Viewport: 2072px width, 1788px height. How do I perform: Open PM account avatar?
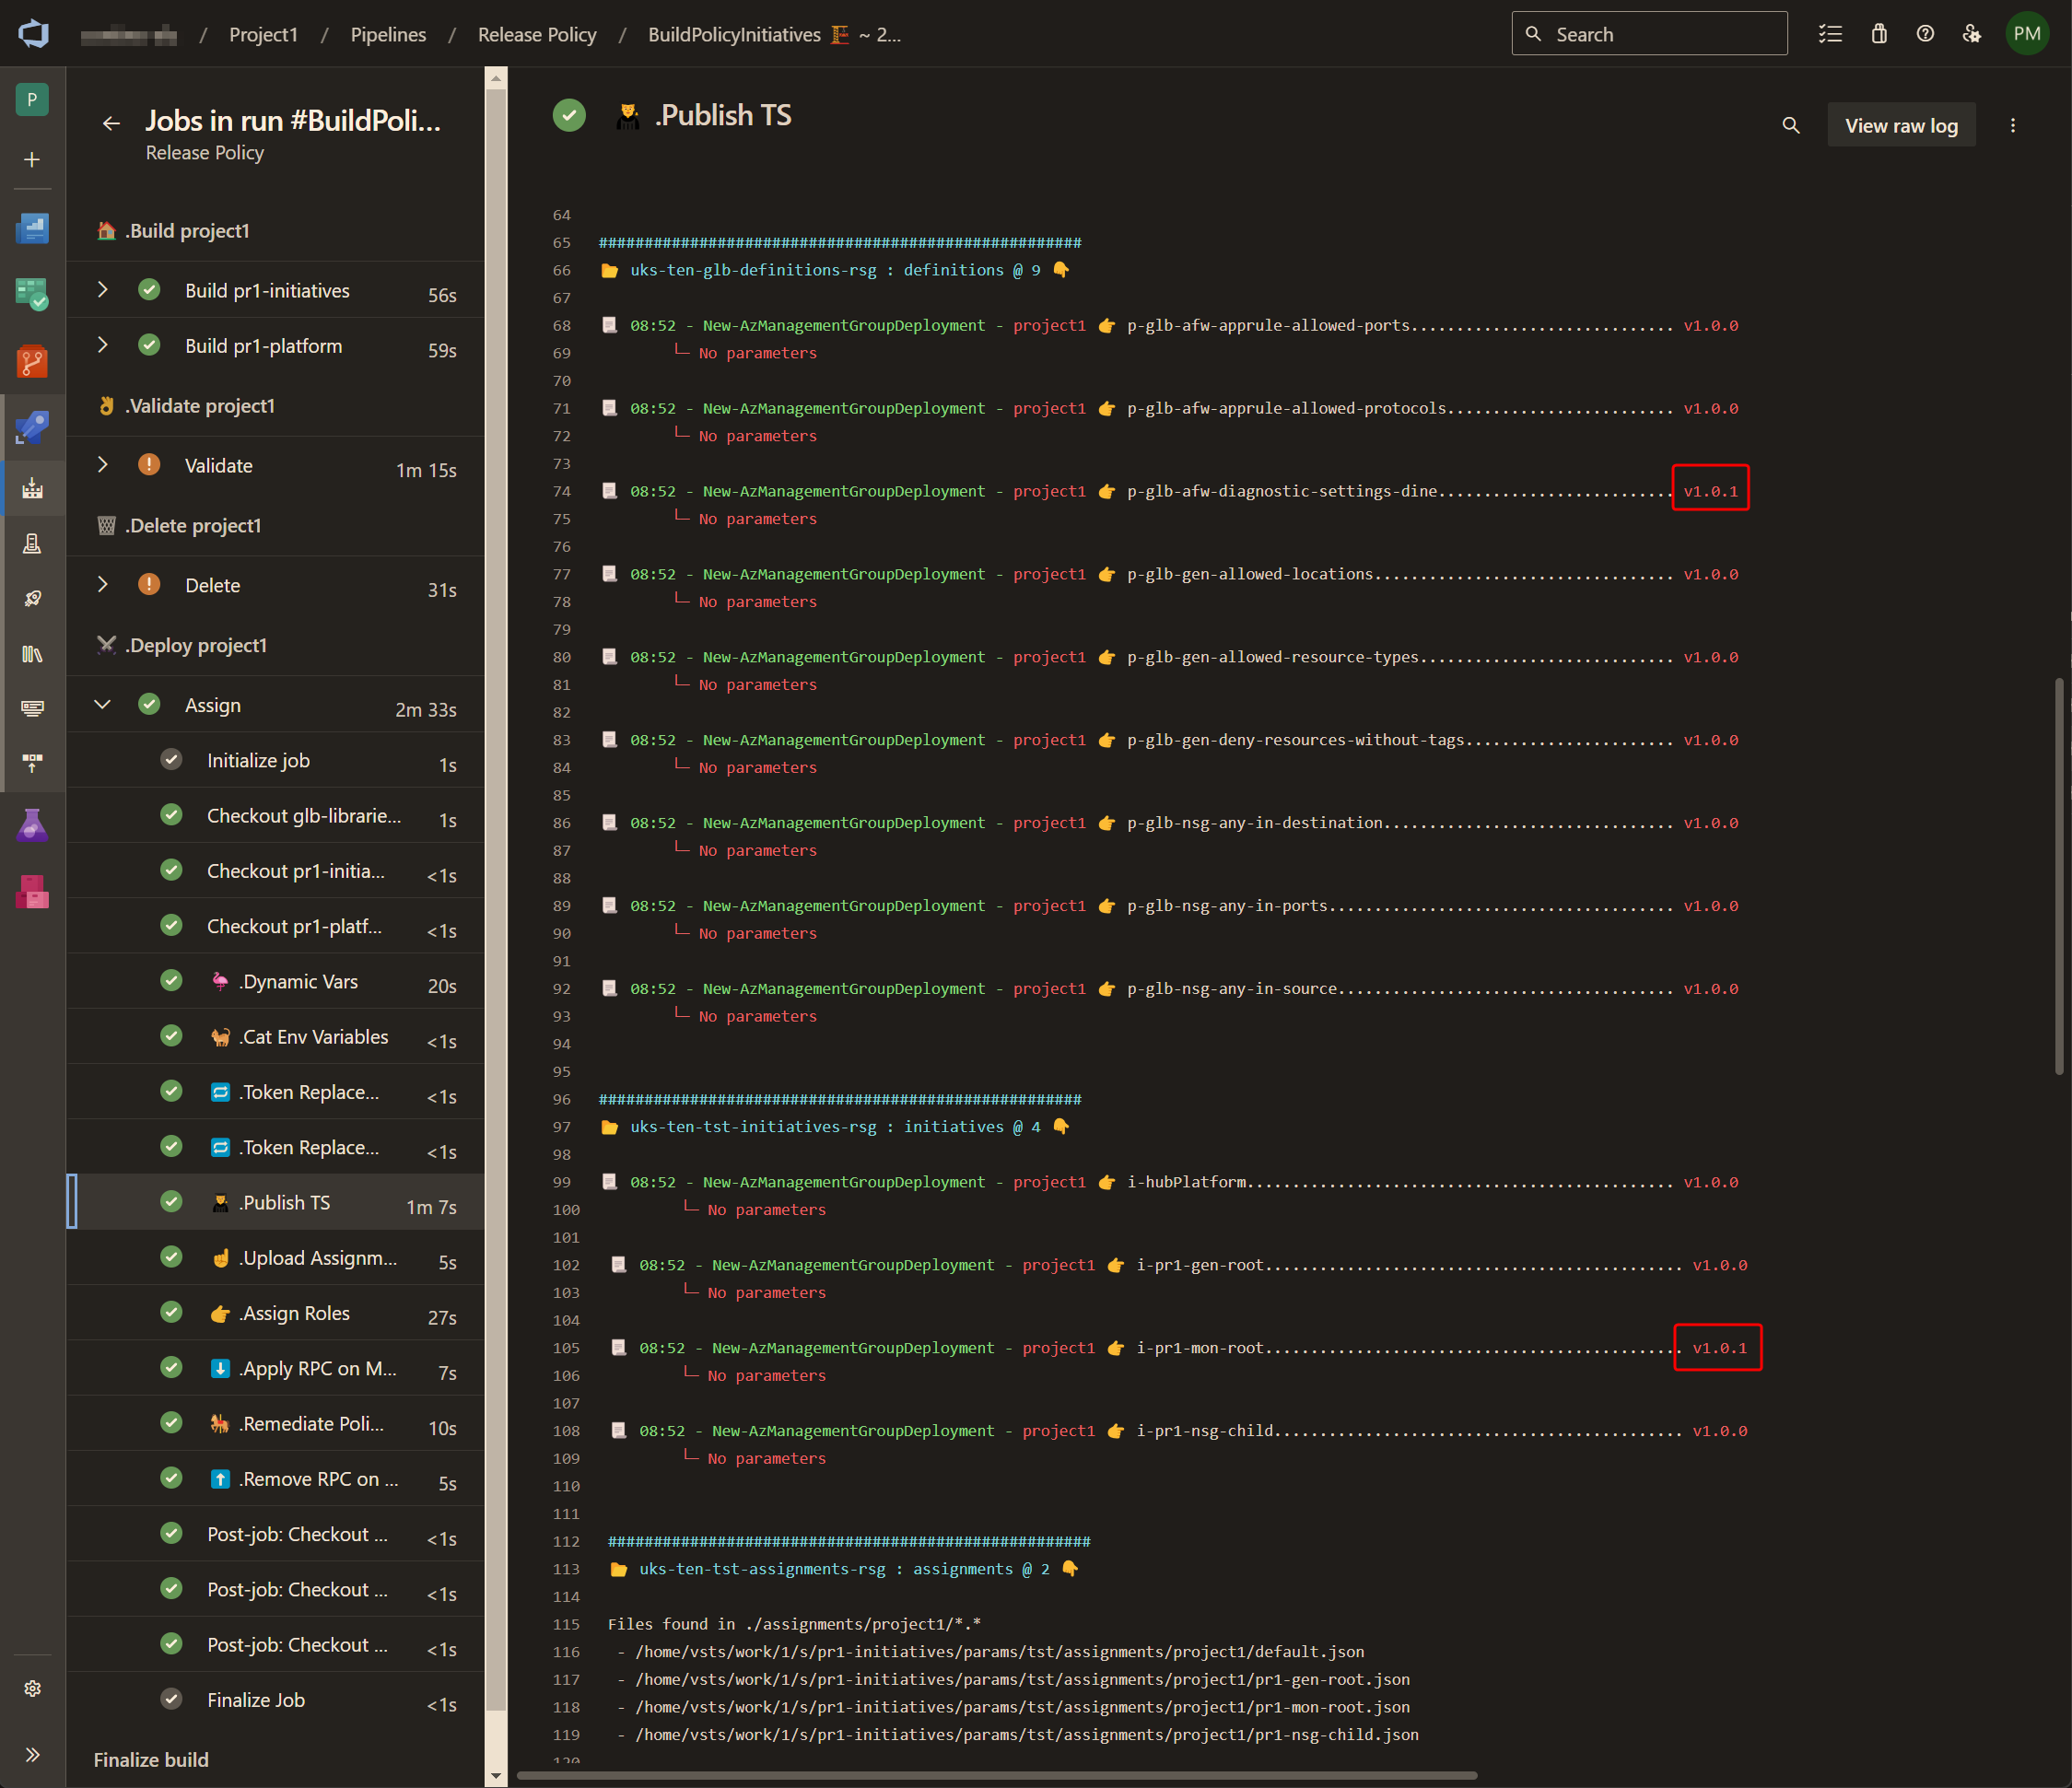[2027, 34]
